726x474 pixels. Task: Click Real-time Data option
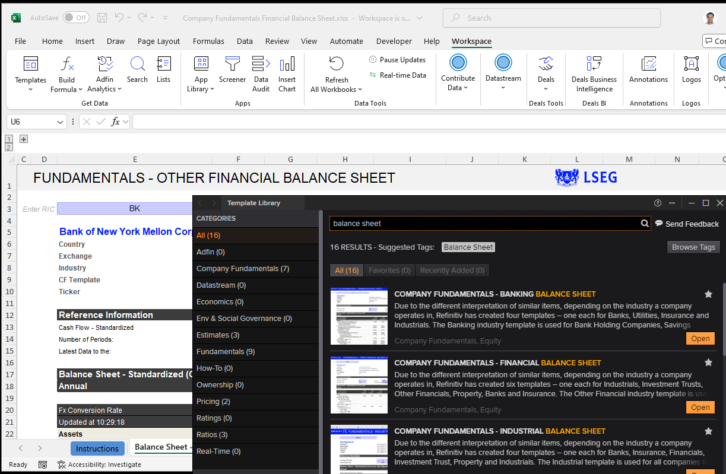[x=397, y=75]
